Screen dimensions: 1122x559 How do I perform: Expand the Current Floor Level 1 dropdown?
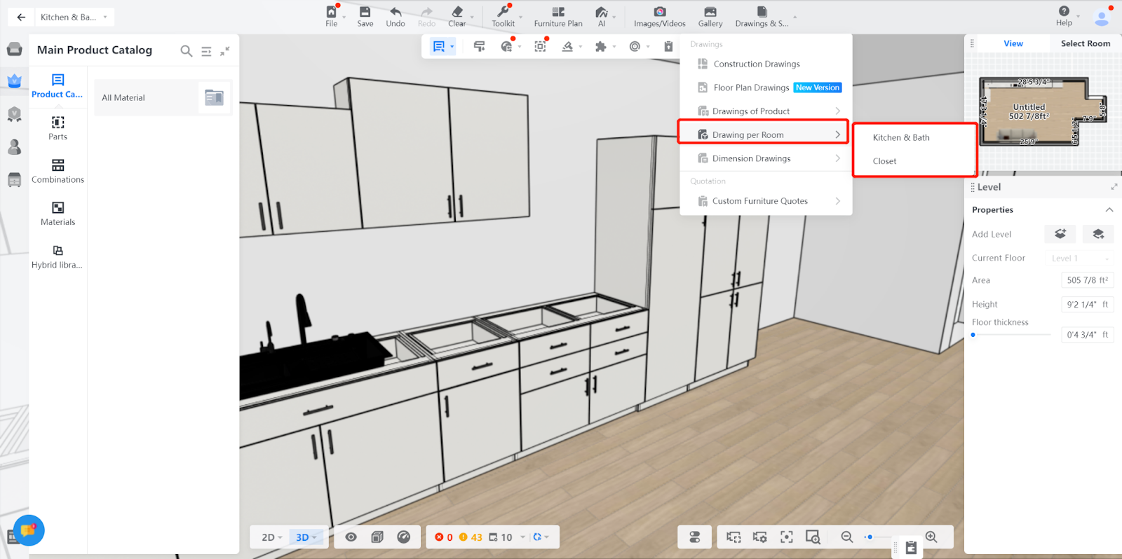tap(1079, 258)
